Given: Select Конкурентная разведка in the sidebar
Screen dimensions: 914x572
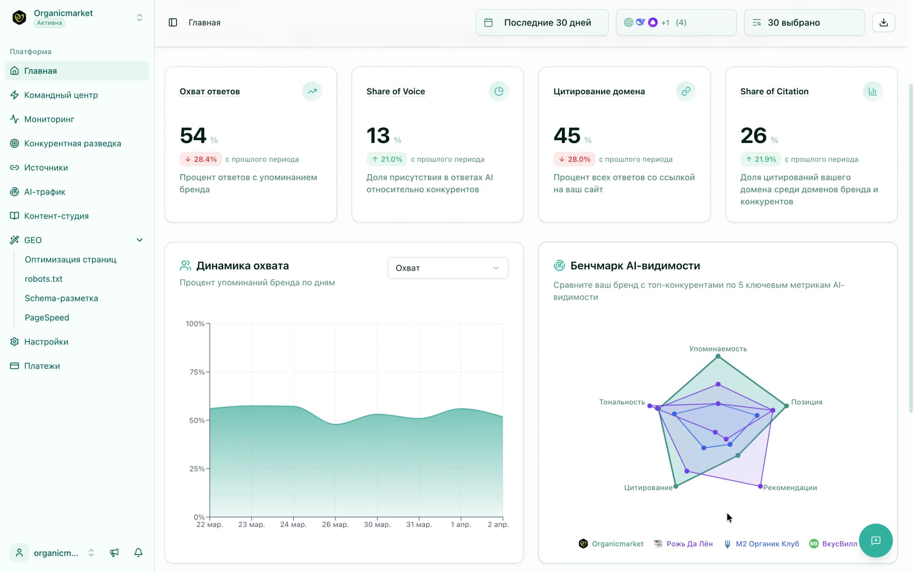Looking at the screenshot, I should pyautogui.click(x=73, y=143).
